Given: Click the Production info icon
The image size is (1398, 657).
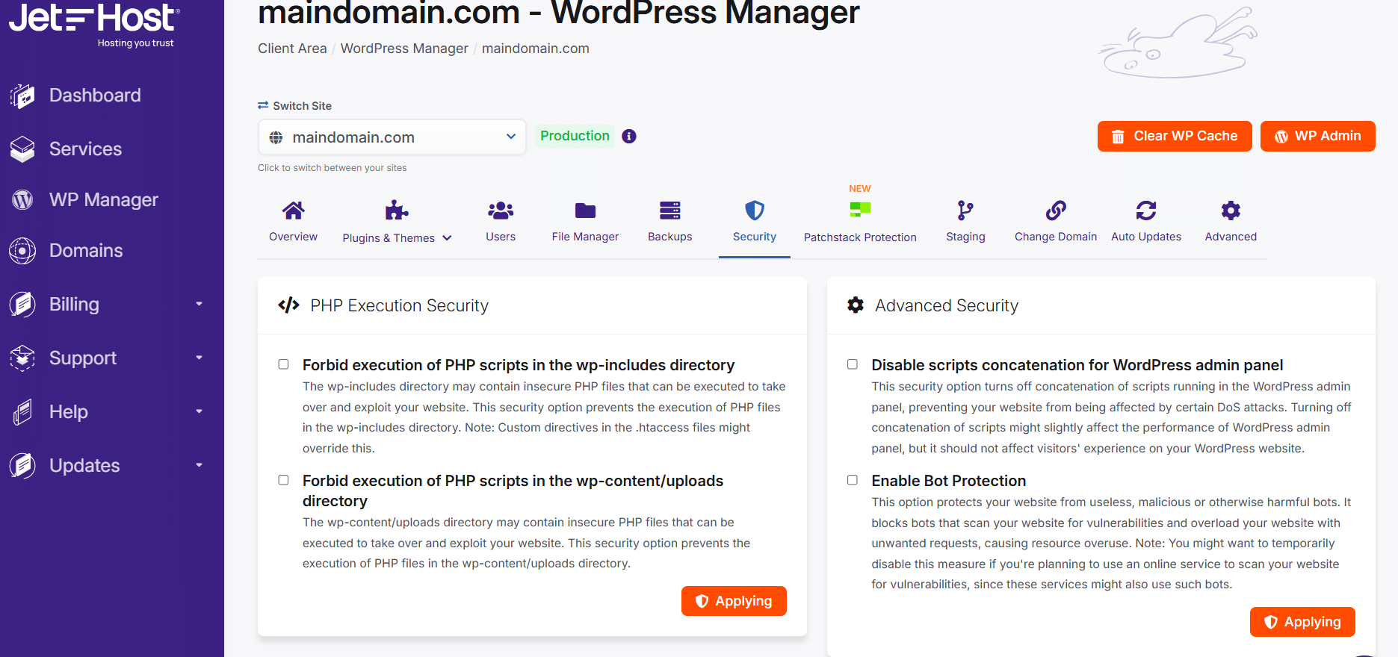Looking at the screenshot, I should tap(629, 137).
